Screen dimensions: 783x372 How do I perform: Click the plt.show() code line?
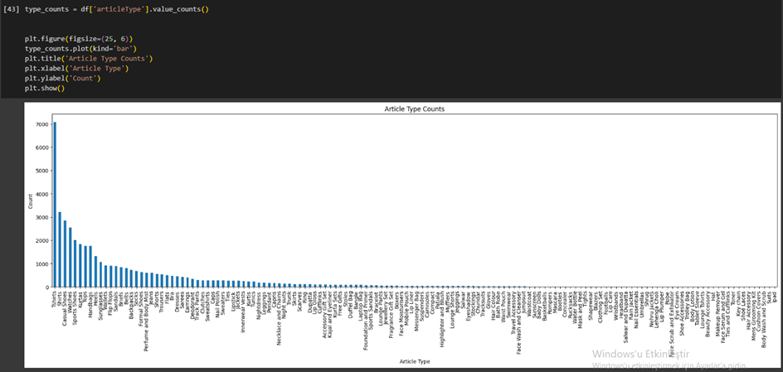tap(44, 88)
